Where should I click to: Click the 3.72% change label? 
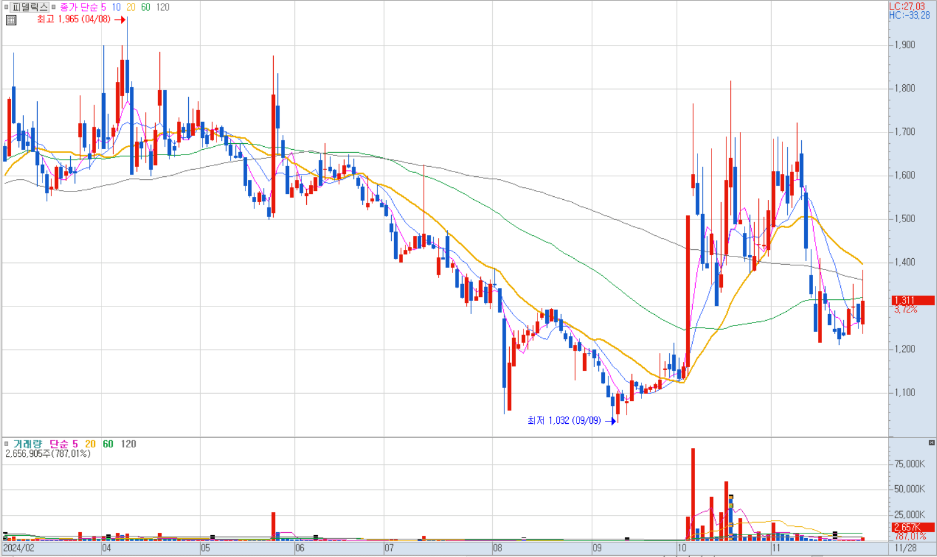[906, 309]
